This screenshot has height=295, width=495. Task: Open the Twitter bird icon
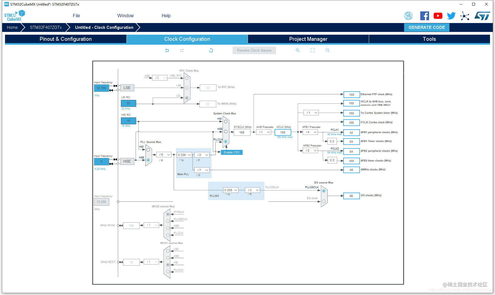click(451, 16)
